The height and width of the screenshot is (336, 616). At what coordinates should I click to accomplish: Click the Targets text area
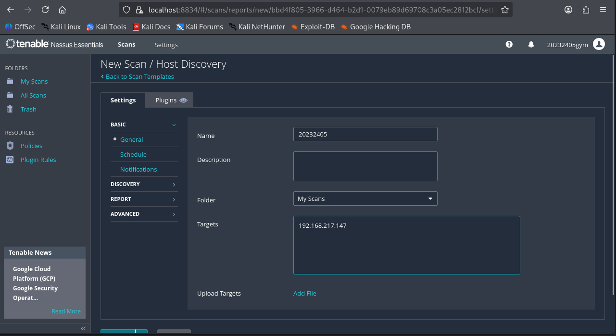click(407, 245)
